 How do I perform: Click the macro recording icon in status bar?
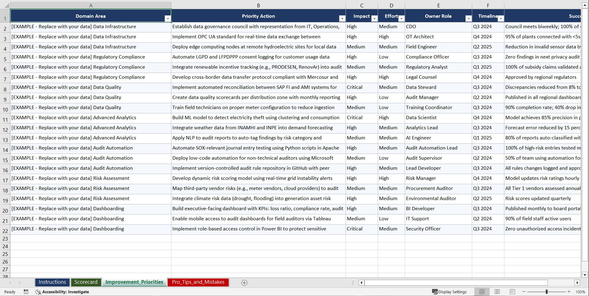pyautogui.click(x=26, y=292)
